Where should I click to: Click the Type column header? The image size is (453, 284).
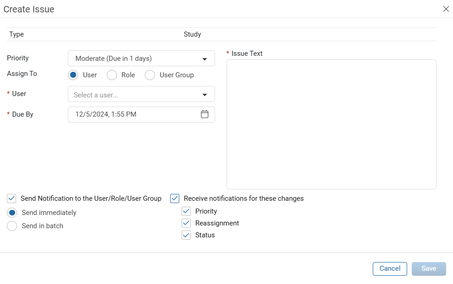pyautogui.click(x=17, y=34)
